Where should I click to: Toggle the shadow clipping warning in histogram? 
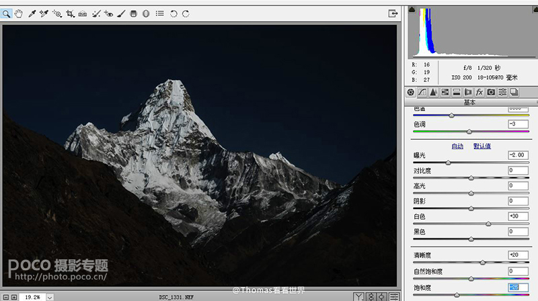(x=412, y=9)
